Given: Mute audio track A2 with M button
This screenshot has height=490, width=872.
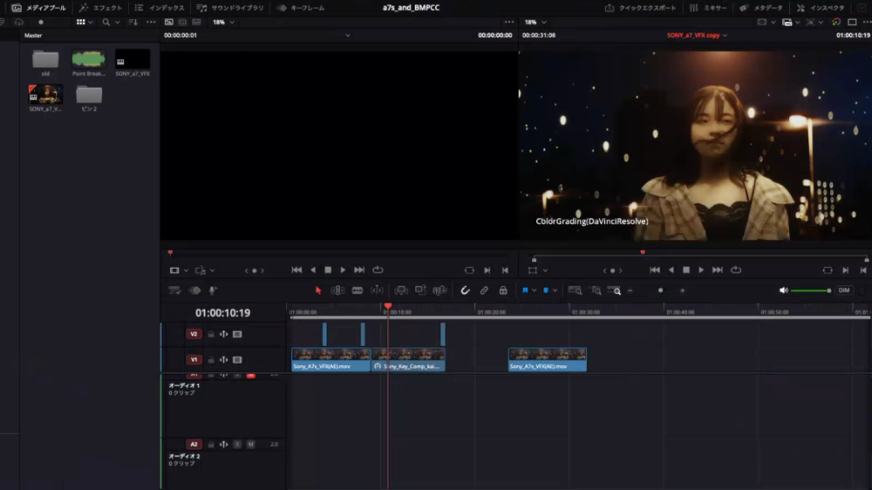Looking at the screenshot, I should pyautogui.click(x=250, y=445).
